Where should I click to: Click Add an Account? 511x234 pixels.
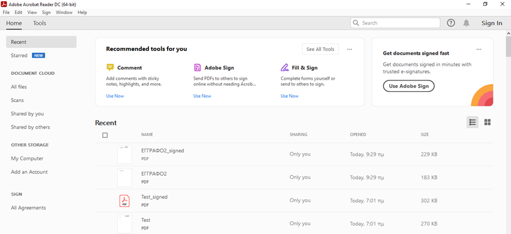(29, 172)
